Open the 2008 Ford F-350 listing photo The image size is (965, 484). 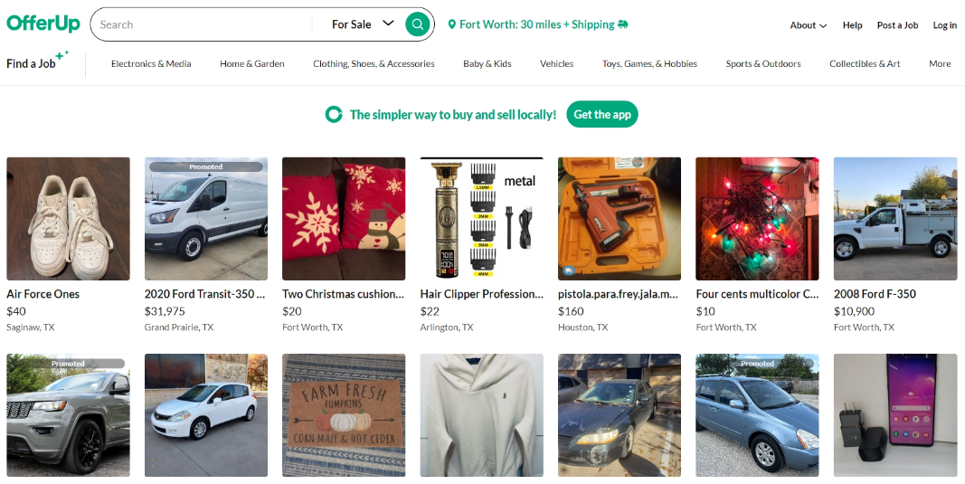[x=895, y=219]
